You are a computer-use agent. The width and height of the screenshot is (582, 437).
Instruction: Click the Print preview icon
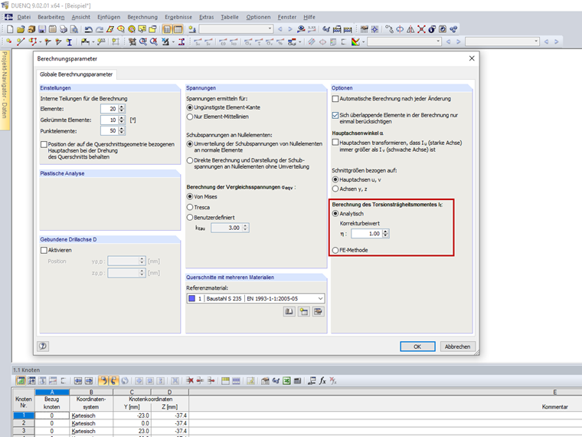coord(74,29)
